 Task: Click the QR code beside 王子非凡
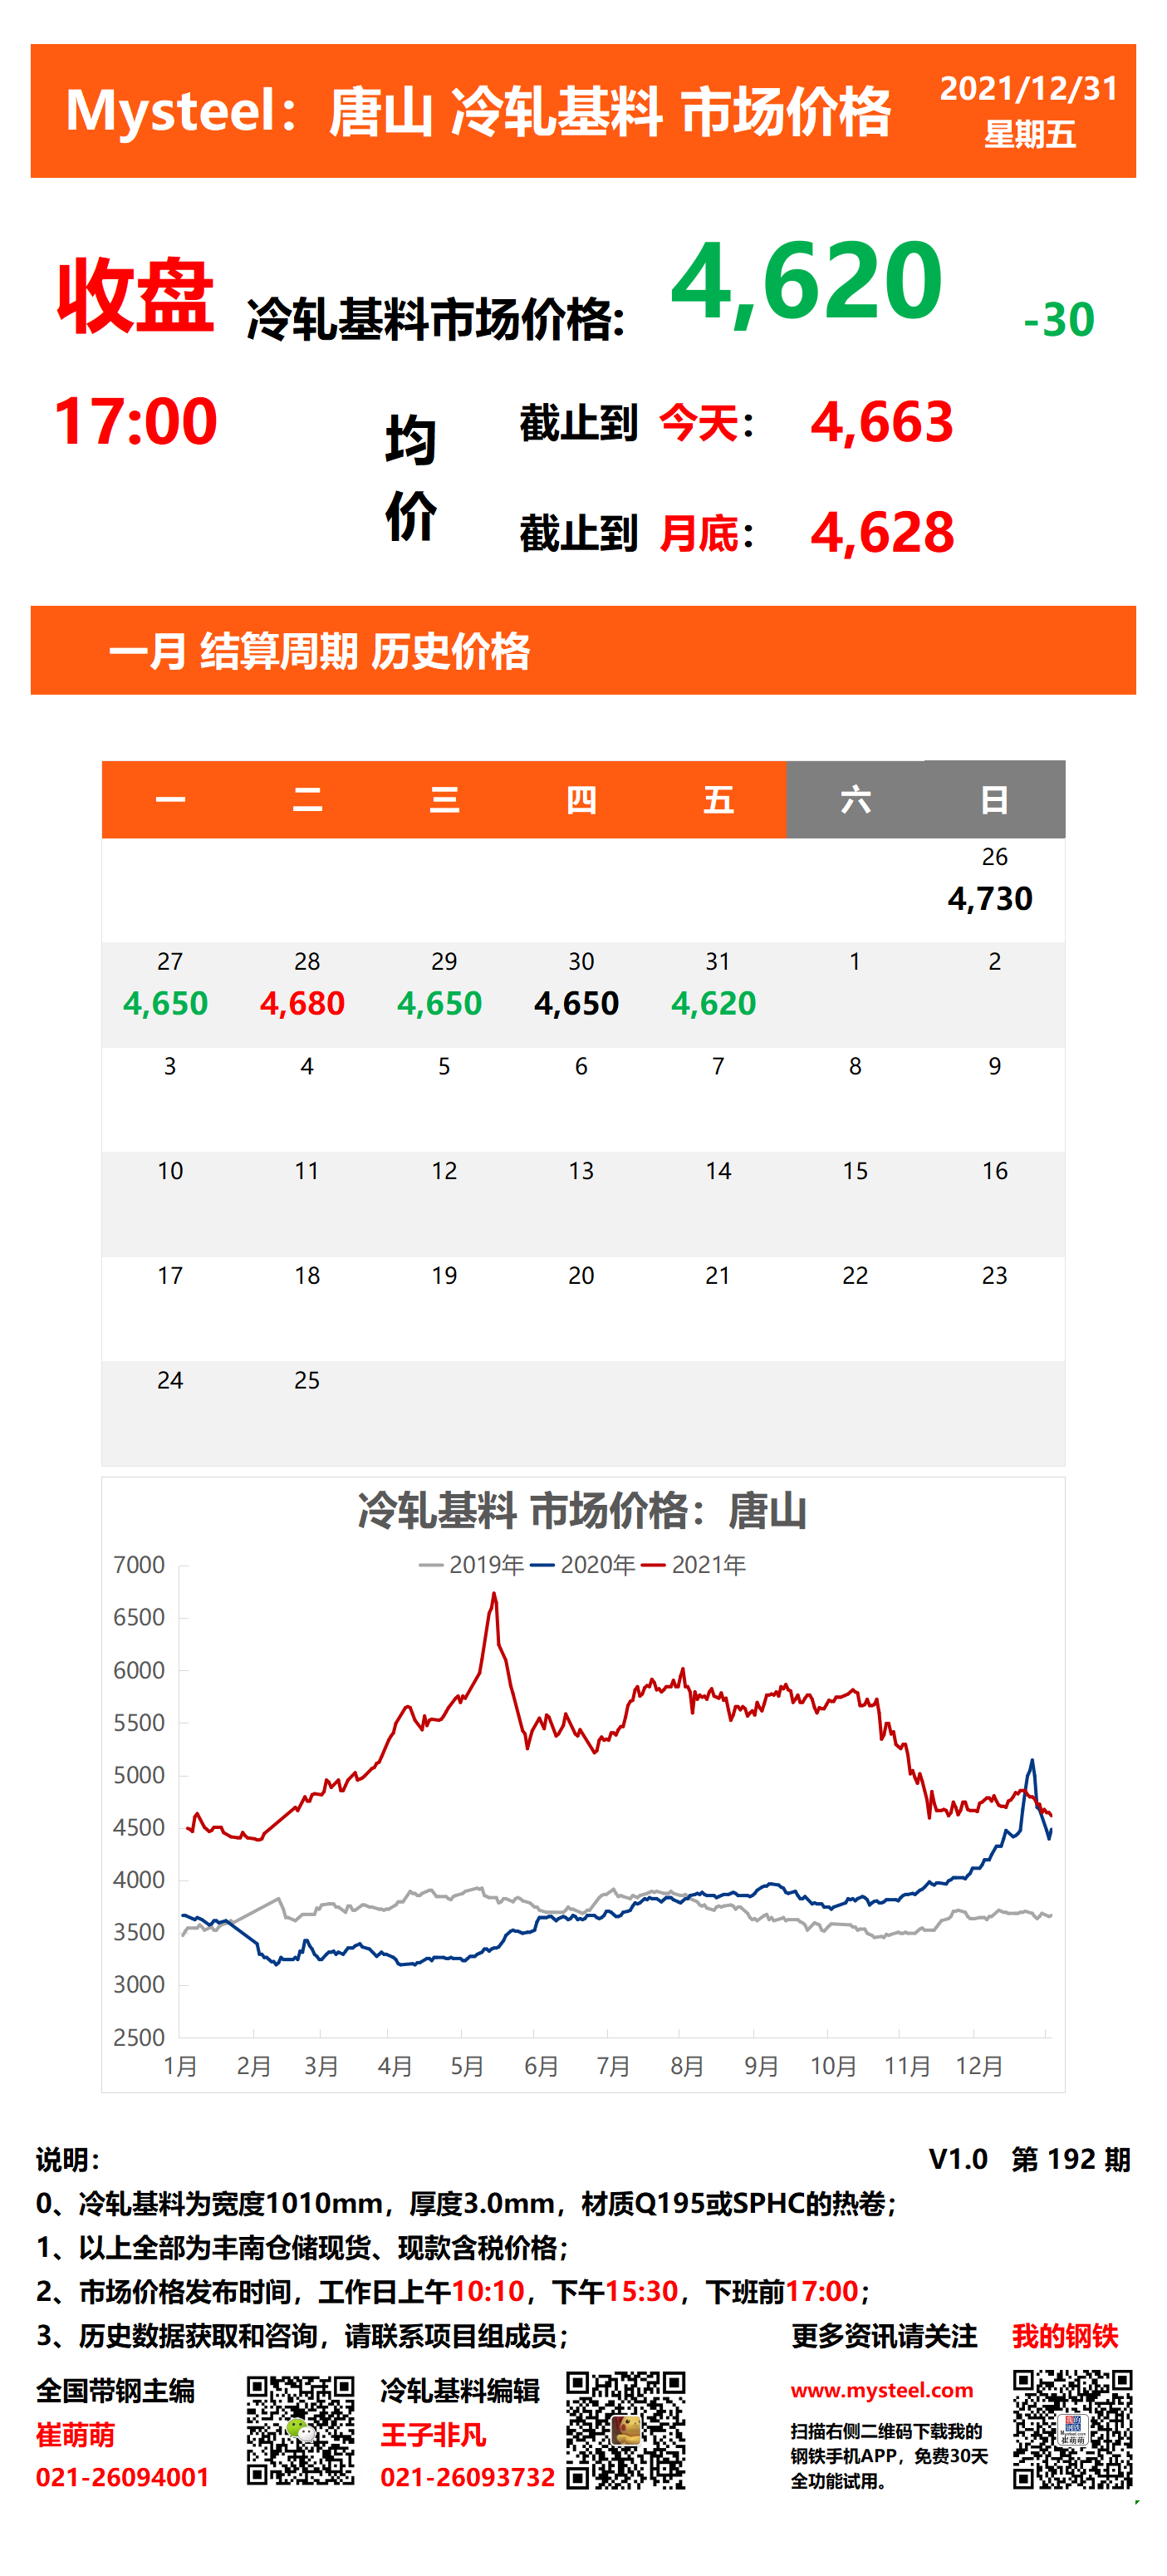[626, 2430]
